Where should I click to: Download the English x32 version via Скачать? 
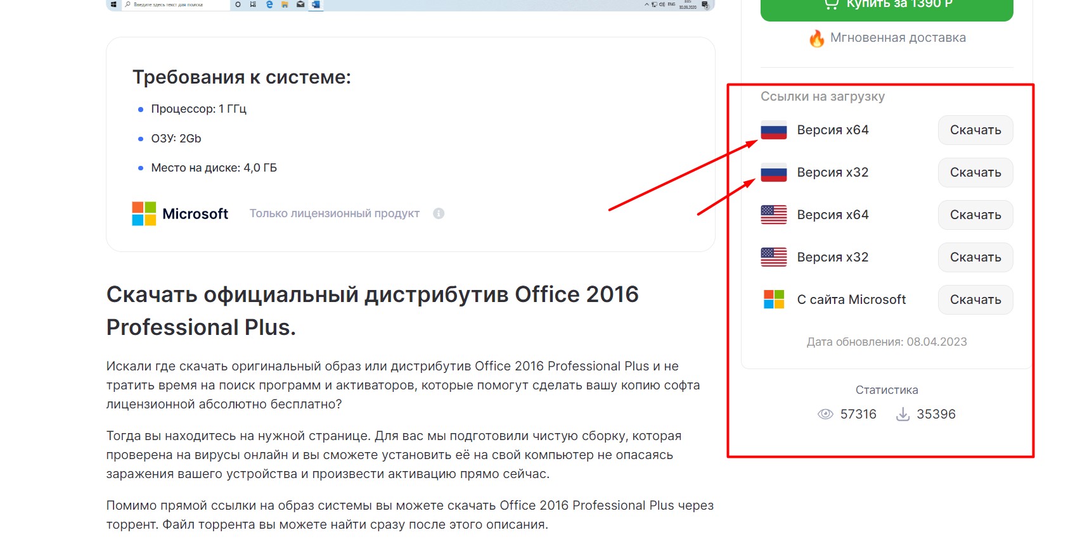point(975,258)
